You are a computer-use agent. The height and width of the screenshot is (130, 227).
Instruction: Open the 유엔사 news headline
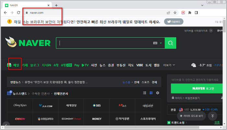[x=56, y=82]
